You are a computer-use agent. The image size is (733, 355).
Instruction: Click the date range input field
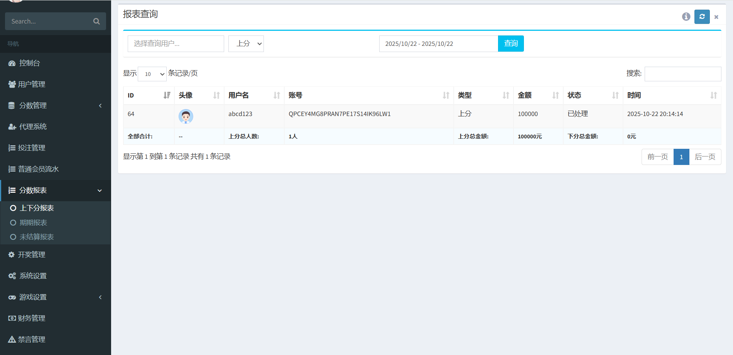pyautogui.click(x=438, y=44)
